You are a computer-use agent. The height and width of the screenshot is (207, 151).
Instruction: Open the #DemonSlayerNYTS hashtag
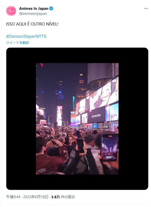(26, 36)
